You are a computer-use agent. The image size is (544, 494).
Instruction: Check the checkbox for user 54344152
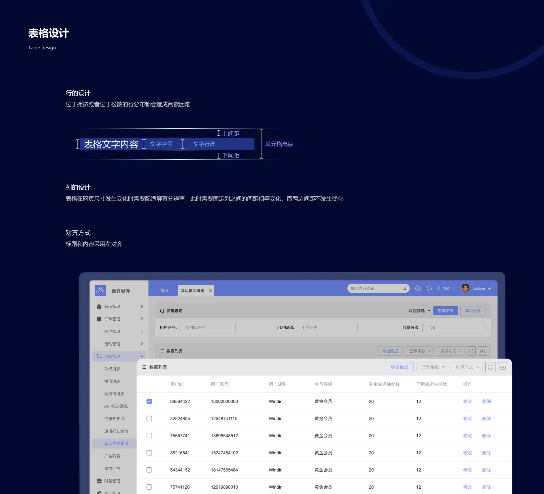(x=149, y=470)
